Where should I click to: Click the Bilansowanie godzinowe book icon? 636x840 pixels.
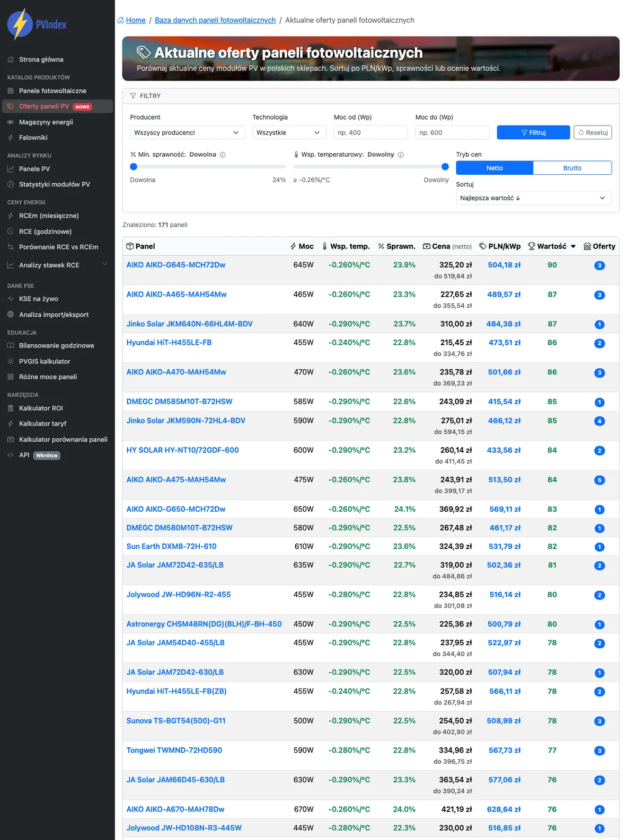(x=11, y=345)
